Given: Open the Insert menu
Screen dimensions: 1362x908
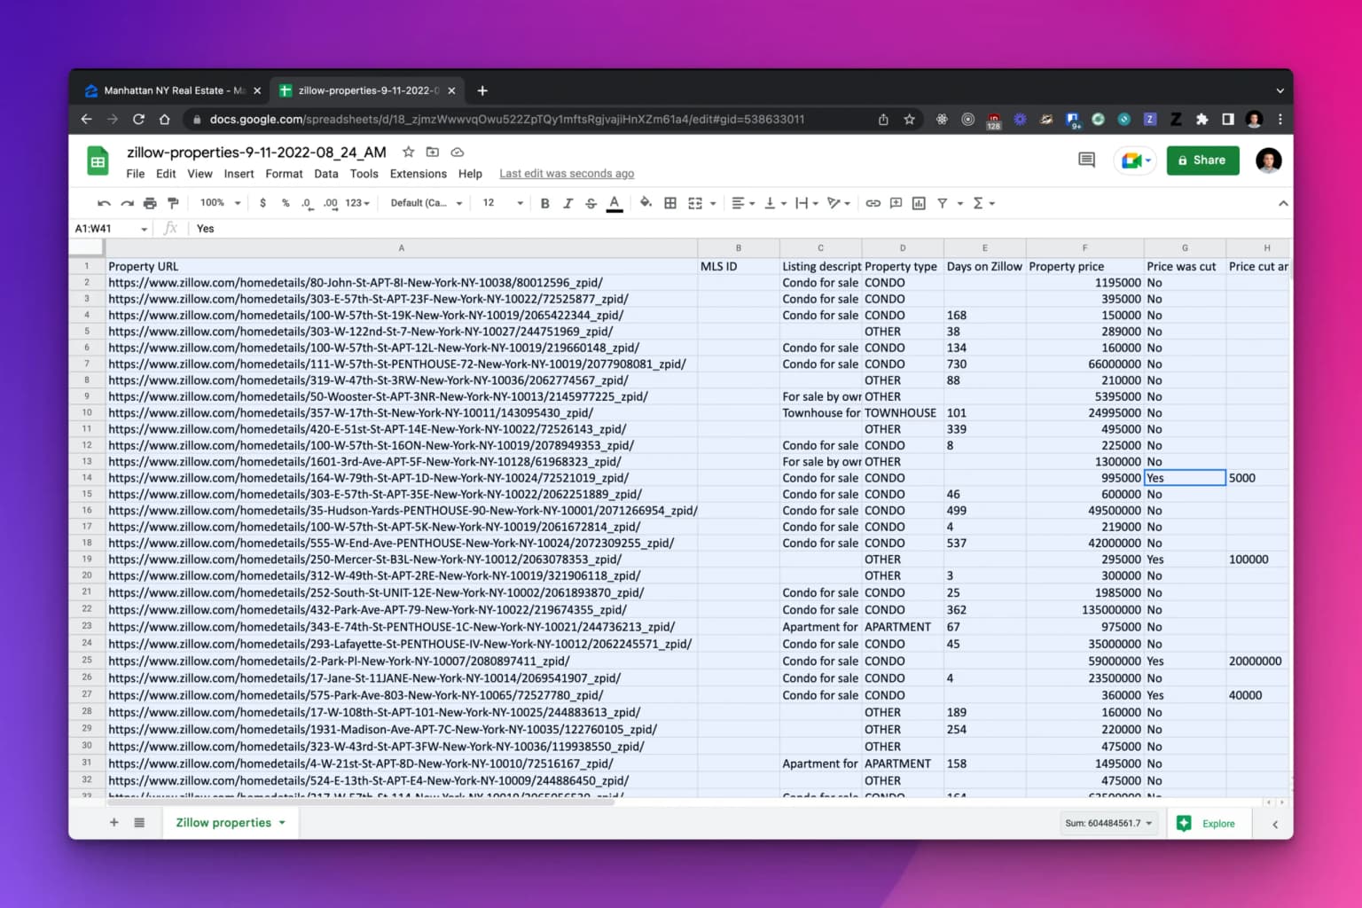Looking at the screenshot, I should (x=239, y=174).
